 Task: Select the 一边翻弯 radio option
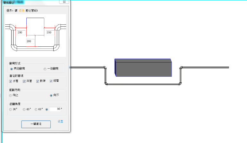point(45,69)
